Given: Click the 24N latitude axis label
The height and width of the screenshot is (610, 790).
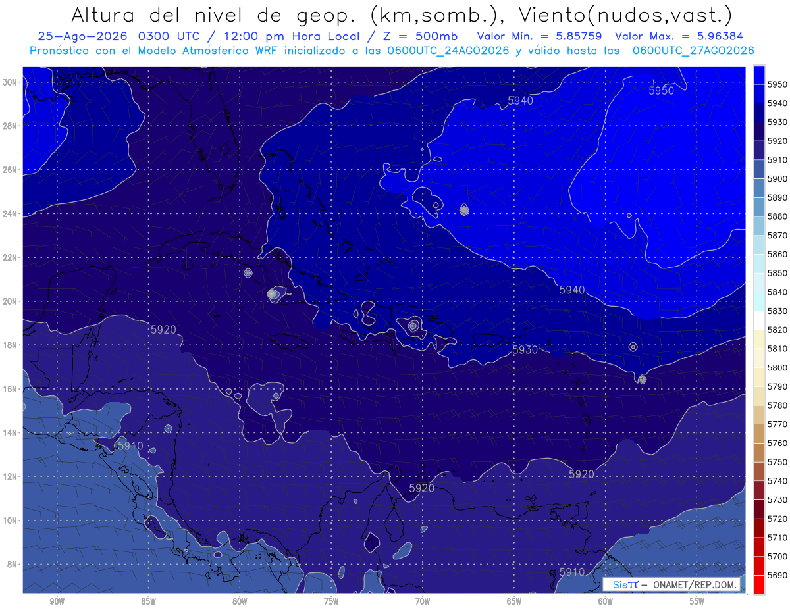Looking at the screenshot, I should (x=10, y=214).
